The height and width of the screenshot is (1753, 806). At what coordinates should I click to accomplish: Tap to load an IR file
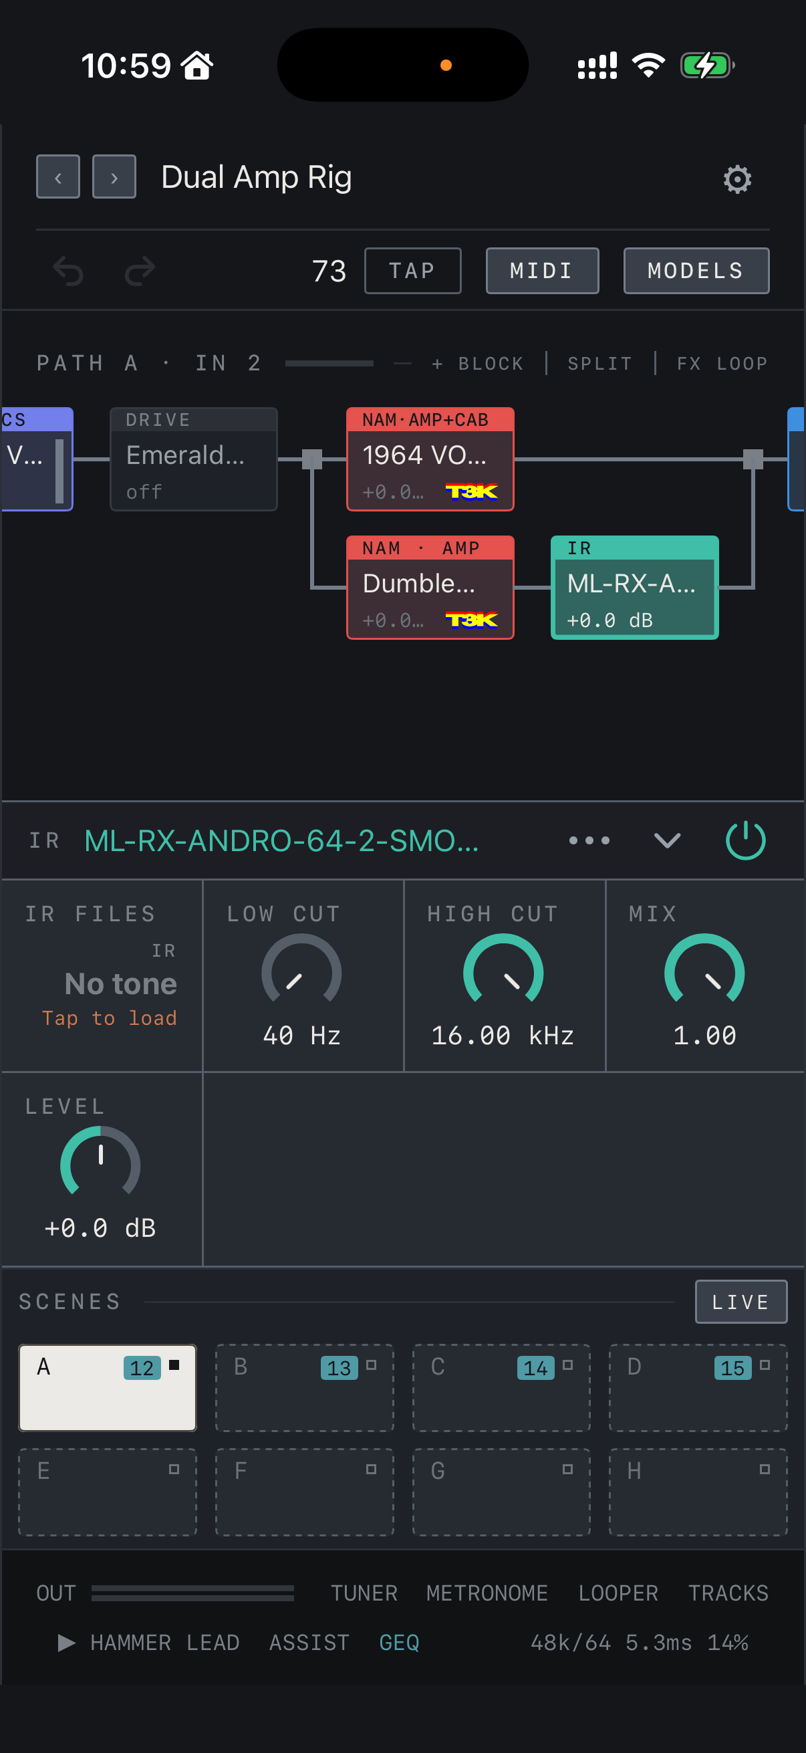pos(110,1018)
